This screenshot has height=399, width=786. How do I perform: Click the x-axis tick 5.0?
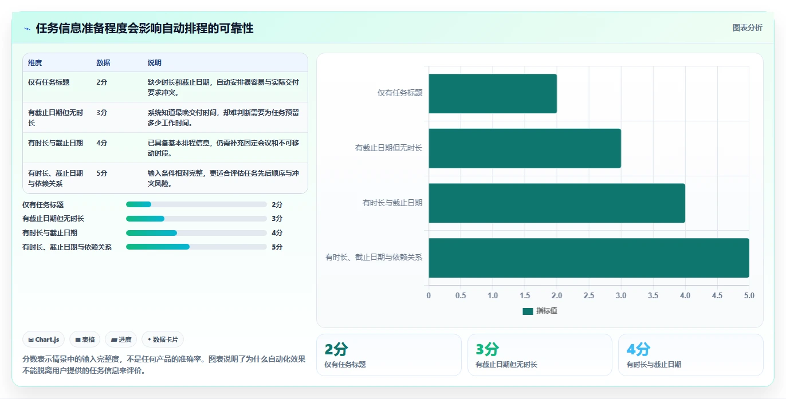[749, 296]
